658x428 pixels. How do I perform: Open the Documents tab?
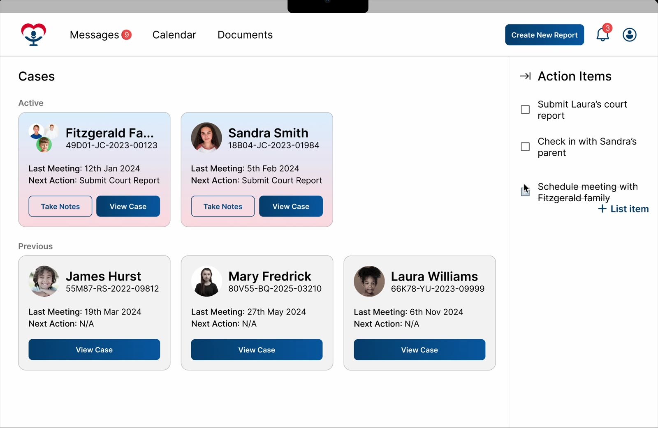pyautogui.click(x=245, y=35)
